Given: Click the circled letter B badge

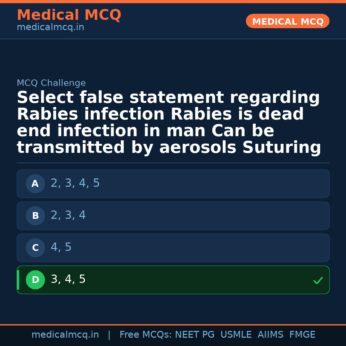Looking at the screenshot, I should [x=35, y=216].
